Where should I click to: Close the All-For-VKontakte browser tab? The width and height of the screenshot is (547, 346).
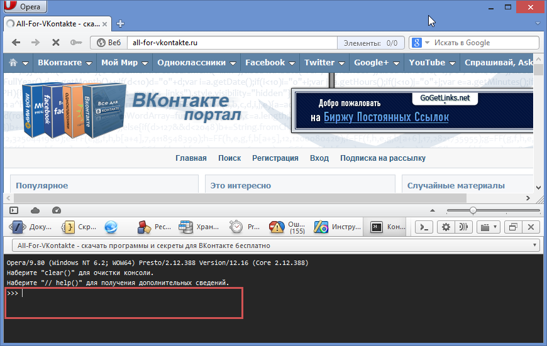(x=104, y=24)
